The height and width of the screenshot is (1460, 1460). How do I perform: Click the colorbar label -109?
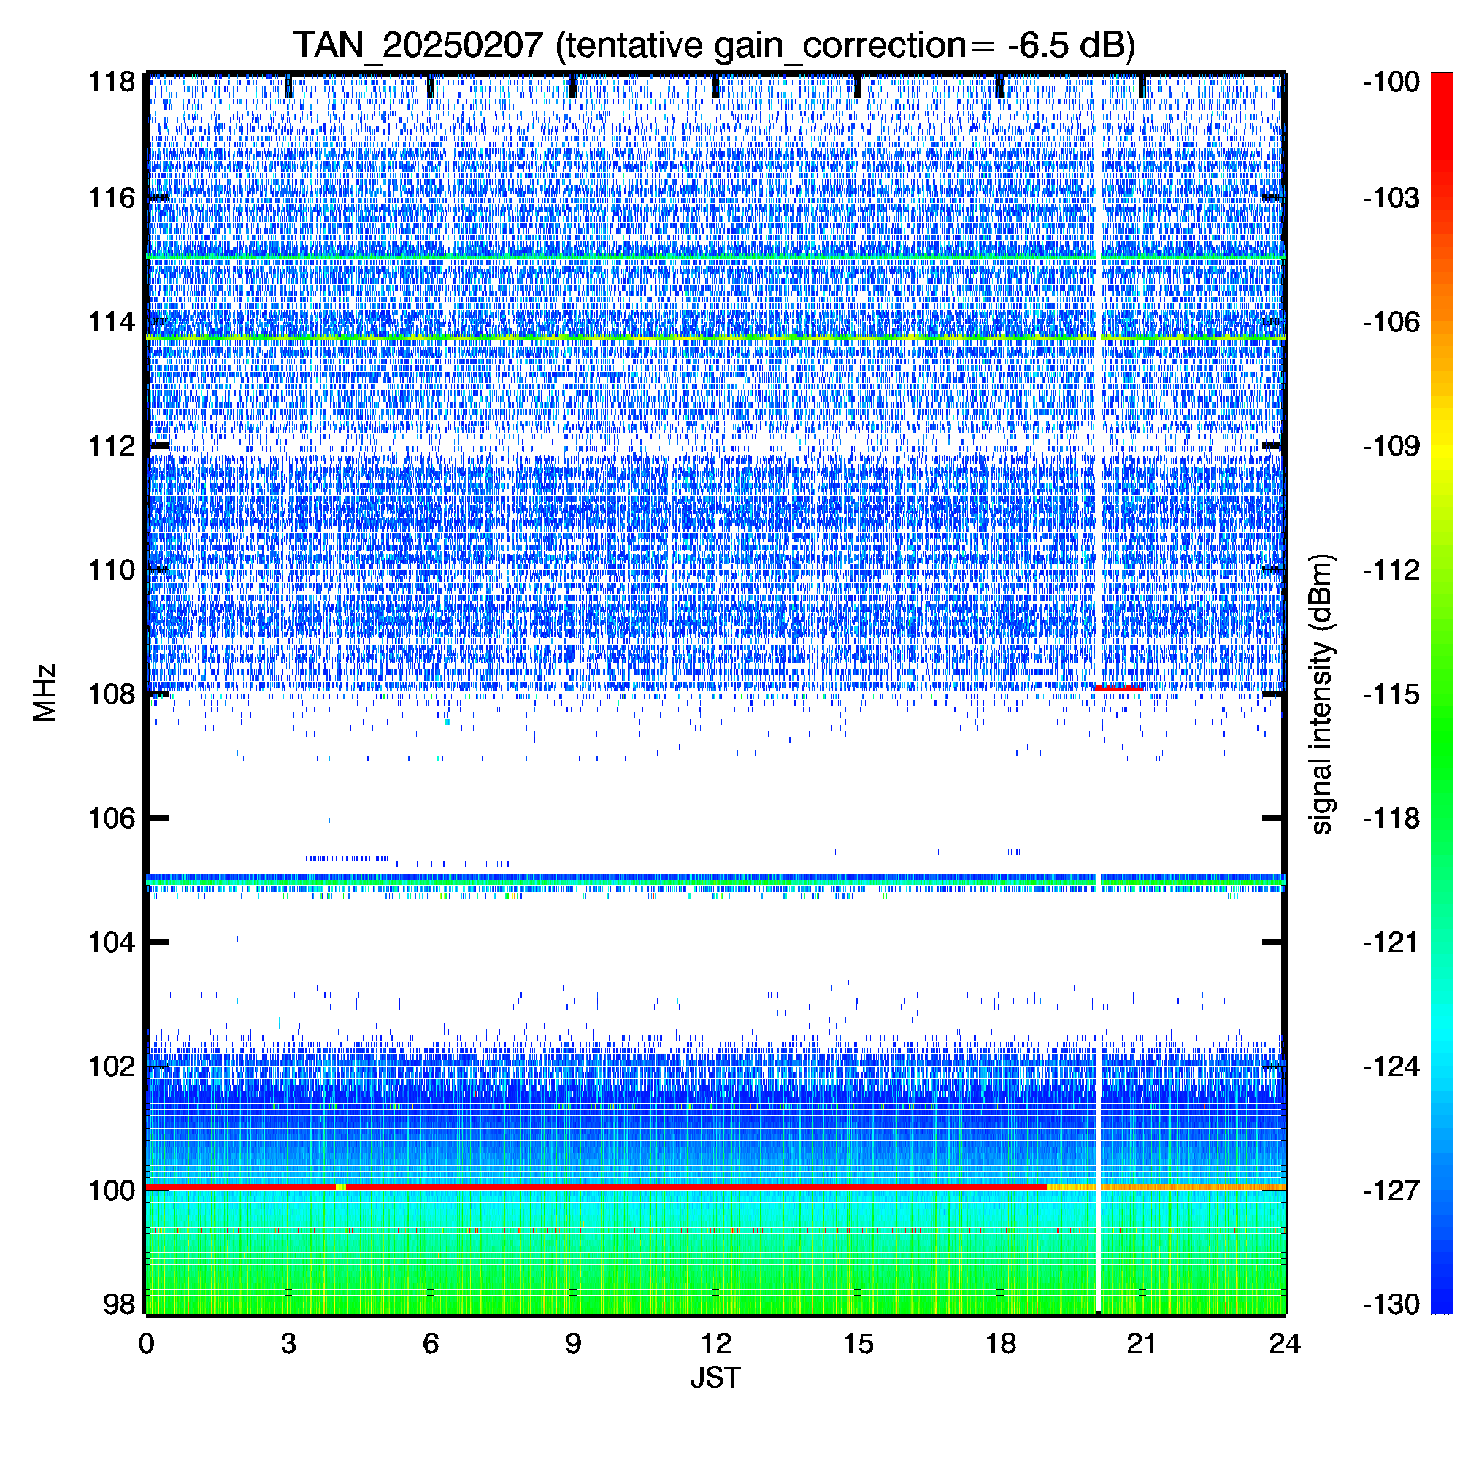[x=1391, y=446]
